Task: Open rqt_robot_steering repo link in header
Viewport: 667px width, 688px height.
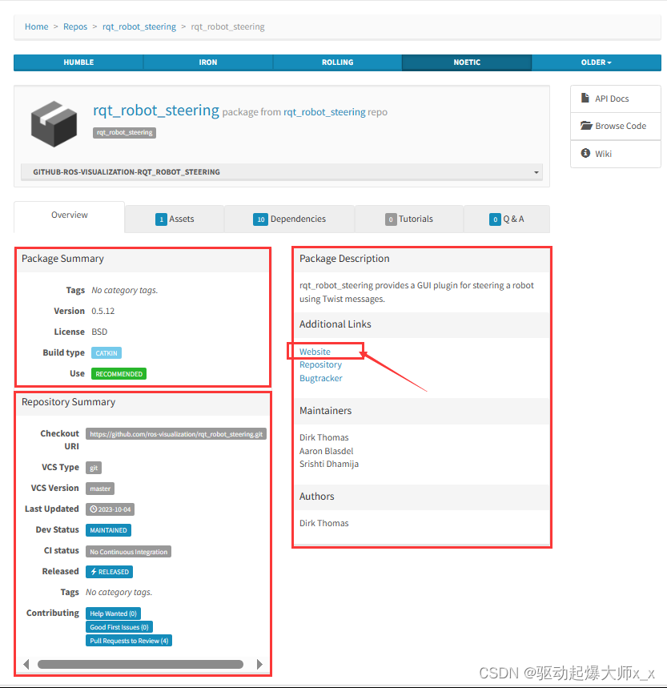Action: pyautogui.click(x=324, y=112)
